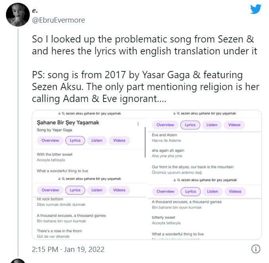Open Videos tab under 'Song by Yaşar Gaga'
This screenshot has height=263, width=269.
point(119,140)
